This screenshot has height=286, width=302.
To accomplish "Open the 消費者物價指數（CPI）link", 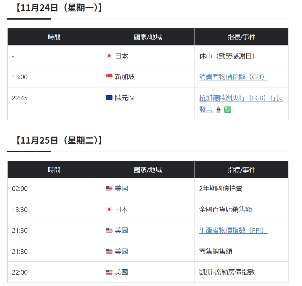I will point(233,77).
